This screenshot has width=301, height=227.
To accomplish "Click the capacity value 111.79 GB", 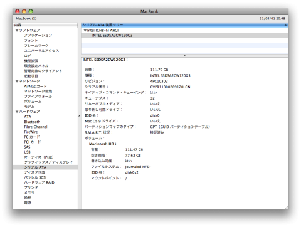I will tap(159, 70).
